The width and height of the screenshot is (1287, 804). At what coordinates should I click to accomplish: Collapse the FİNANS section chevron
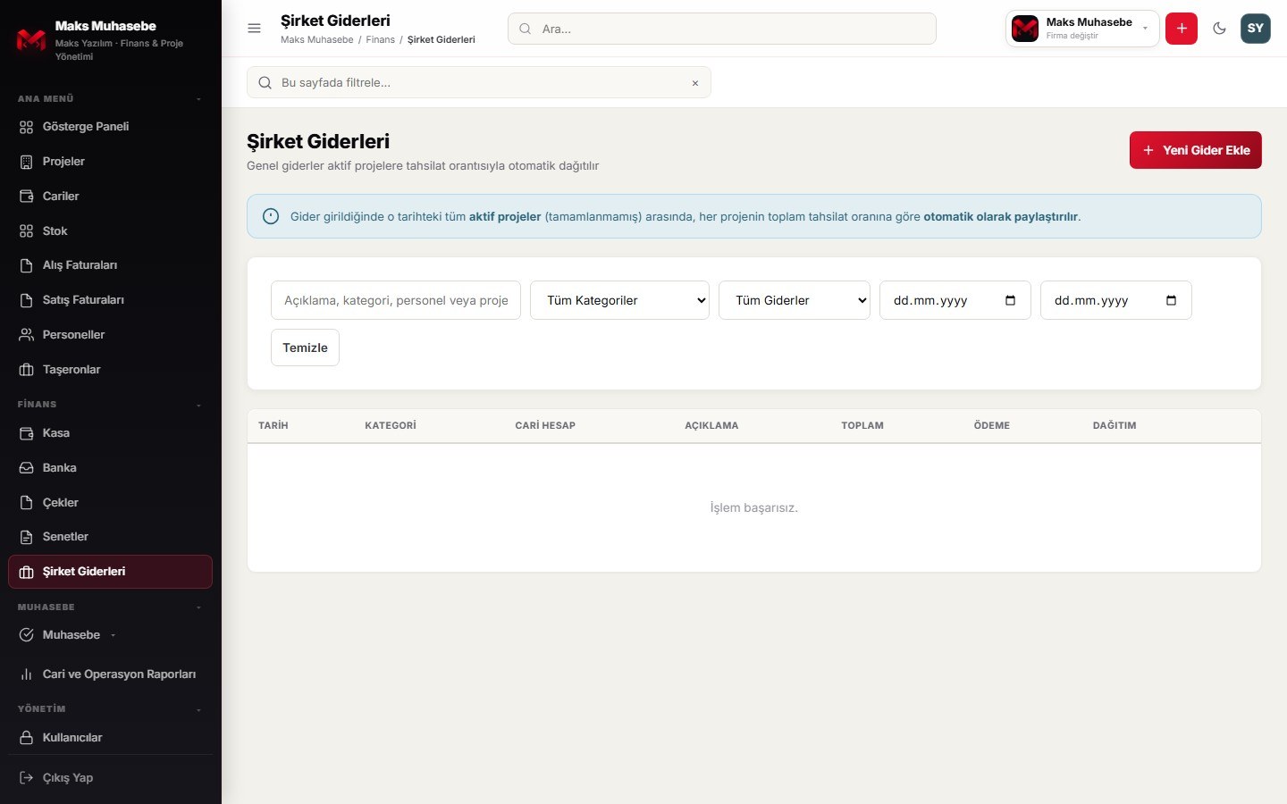point(198,405)
